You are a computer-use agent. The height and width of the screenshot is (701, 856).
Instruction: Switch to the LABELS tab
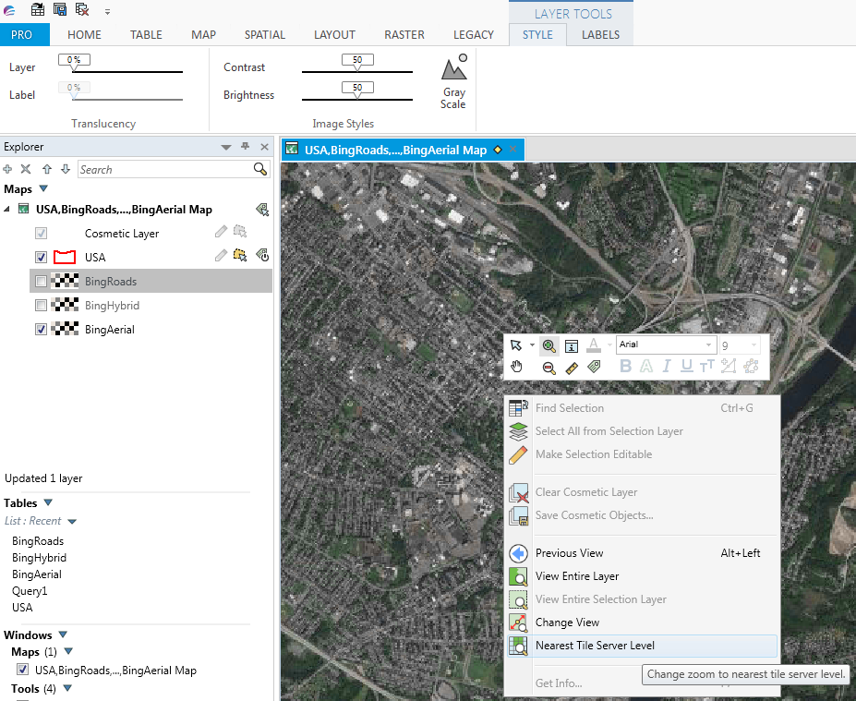(599, 34)
